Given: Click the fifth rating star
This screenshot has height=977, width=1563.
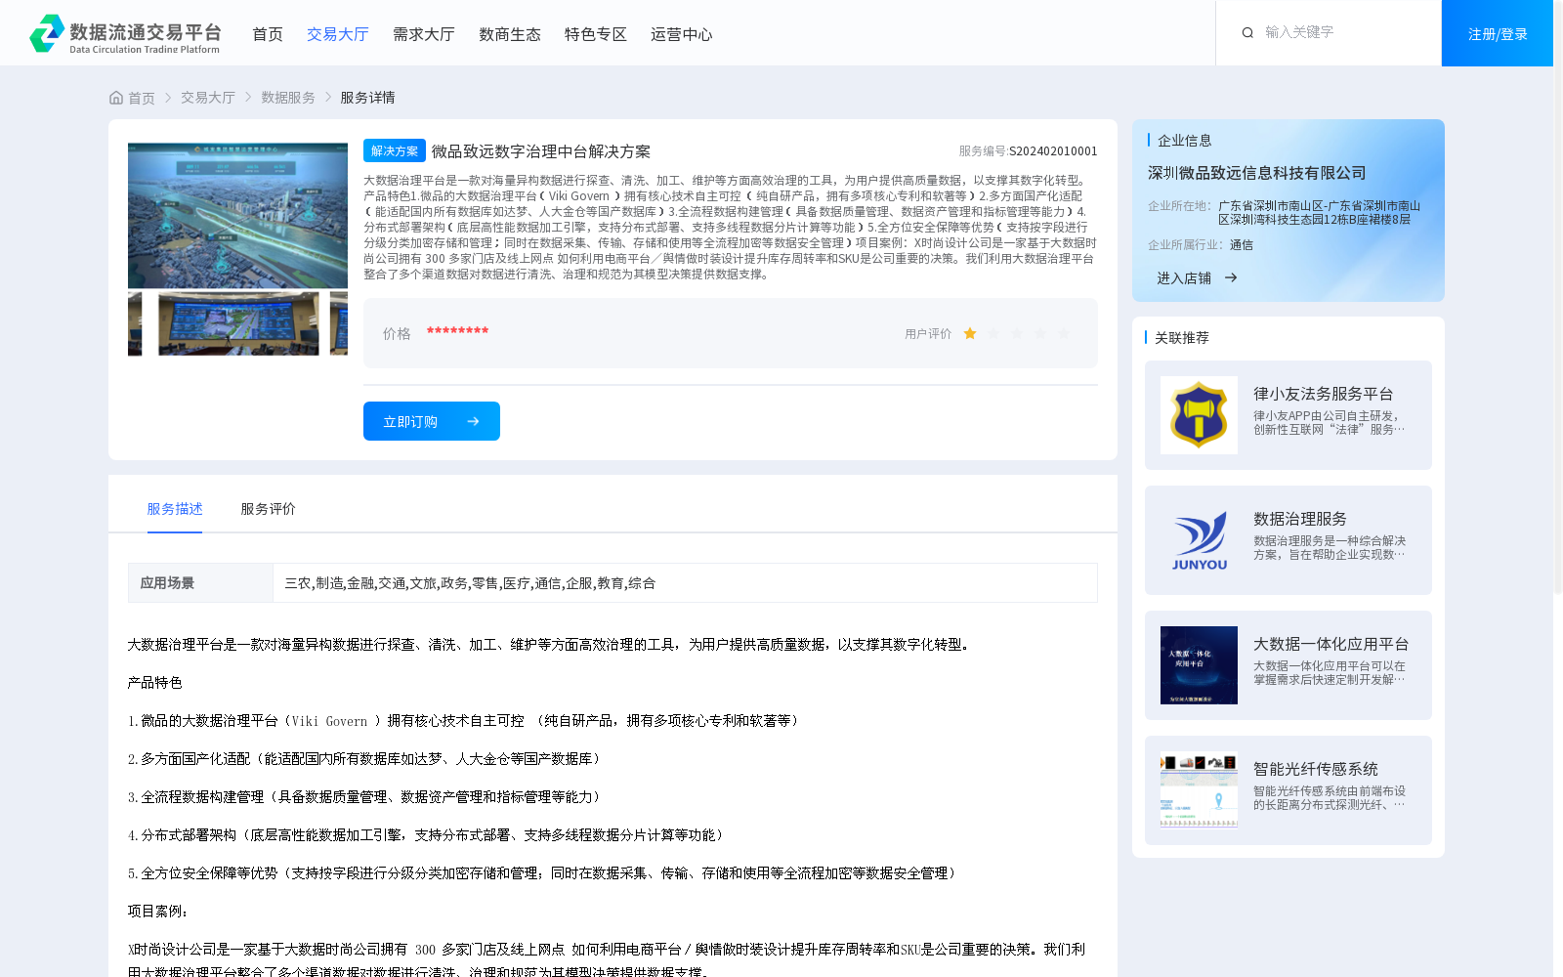Looking at the screenshot, I should click(1064, 334).
